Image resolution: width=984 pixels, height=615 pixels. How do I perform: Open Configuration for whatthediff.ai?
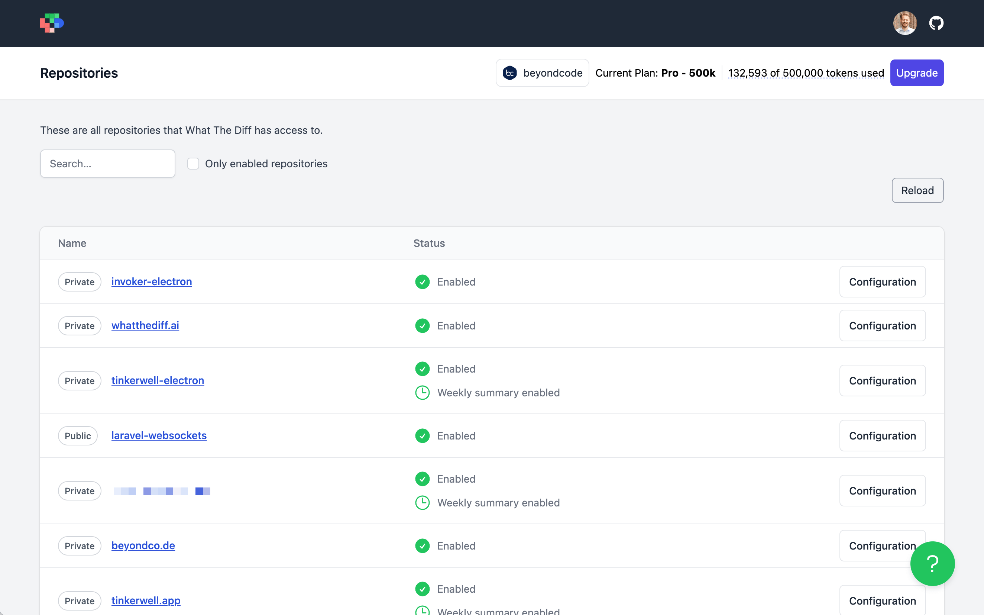point(883,326)
